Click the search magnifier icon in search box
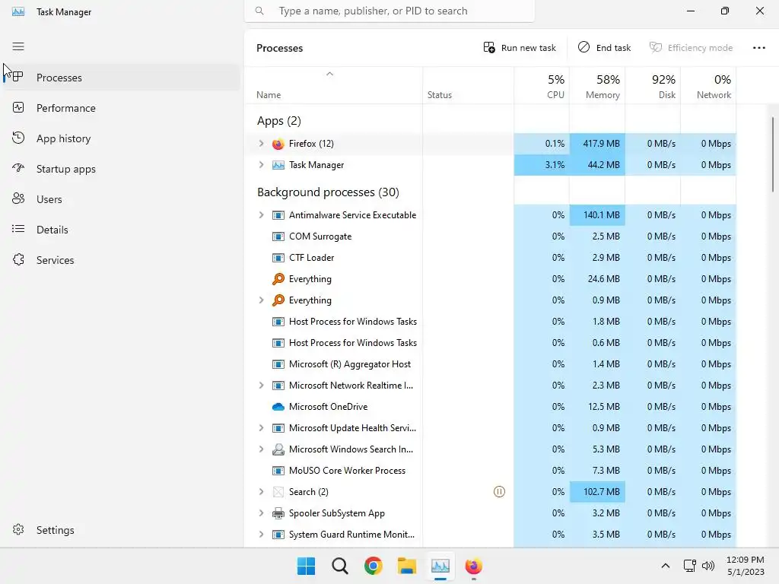The height and width of the screenshot is (584, 779). 259,11
